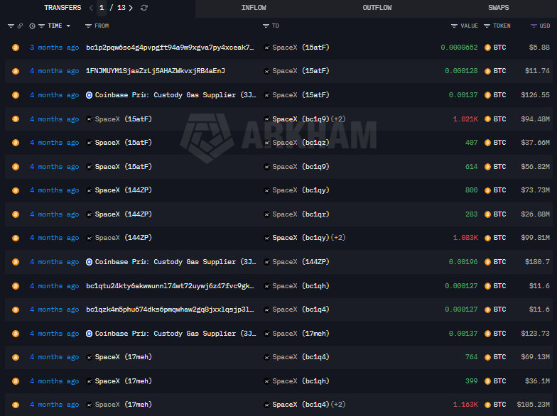Open the TO column filter

266,26
